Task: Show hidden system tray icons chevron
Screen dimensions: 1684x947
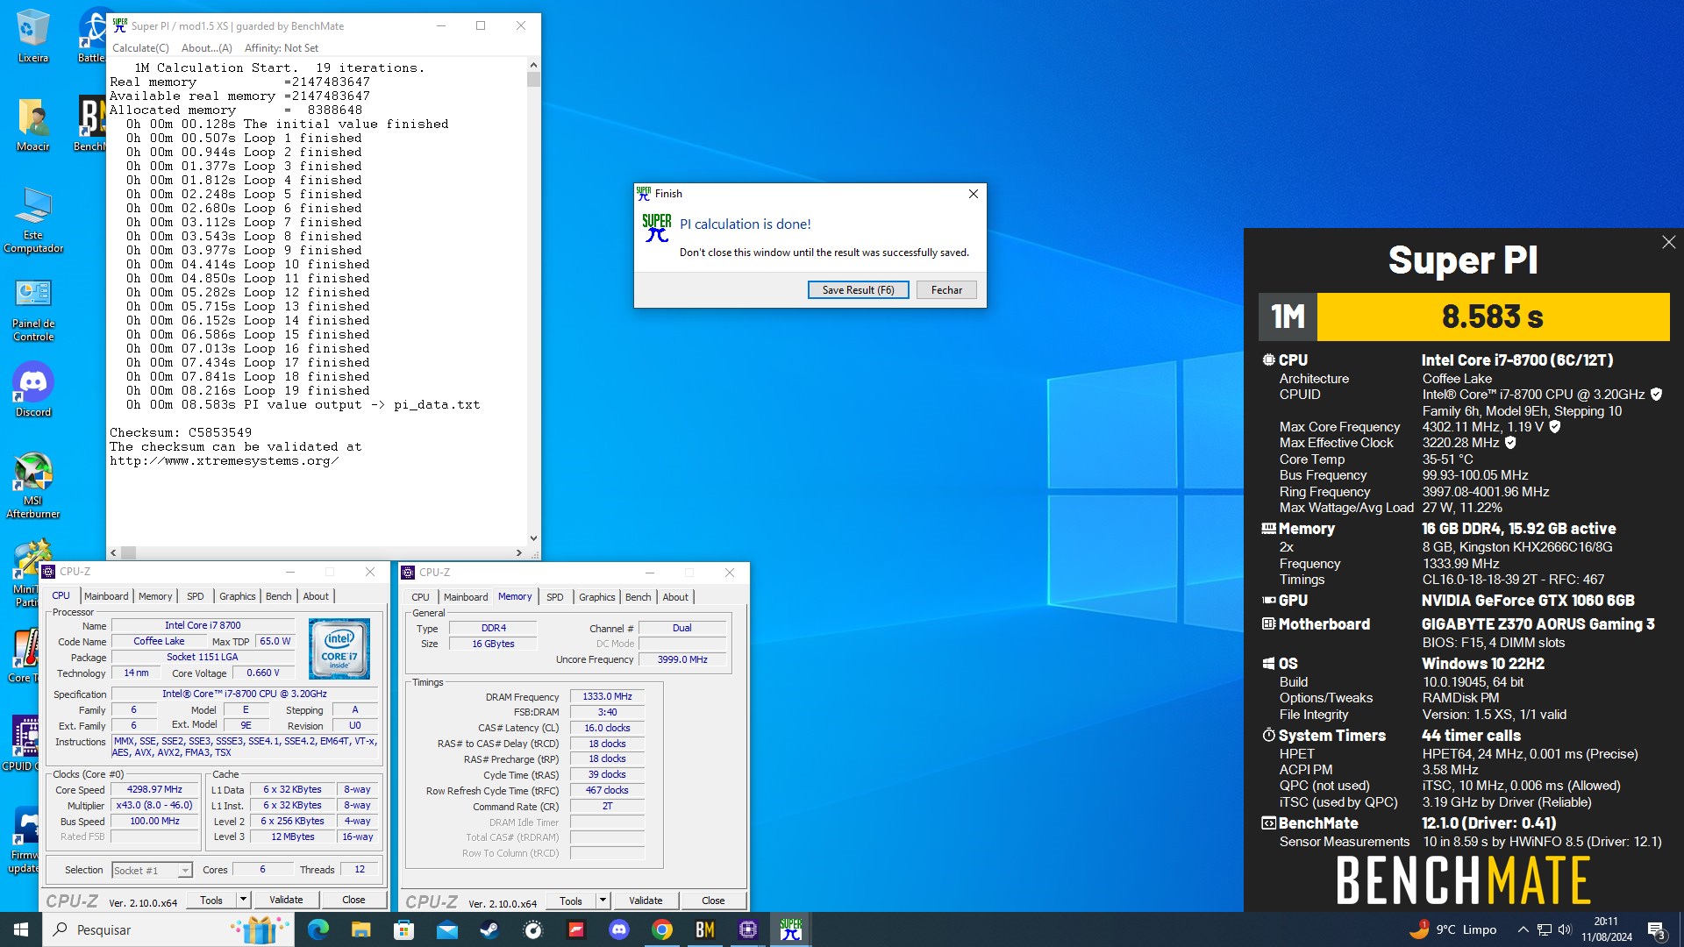Action: tap(1523, 929)
